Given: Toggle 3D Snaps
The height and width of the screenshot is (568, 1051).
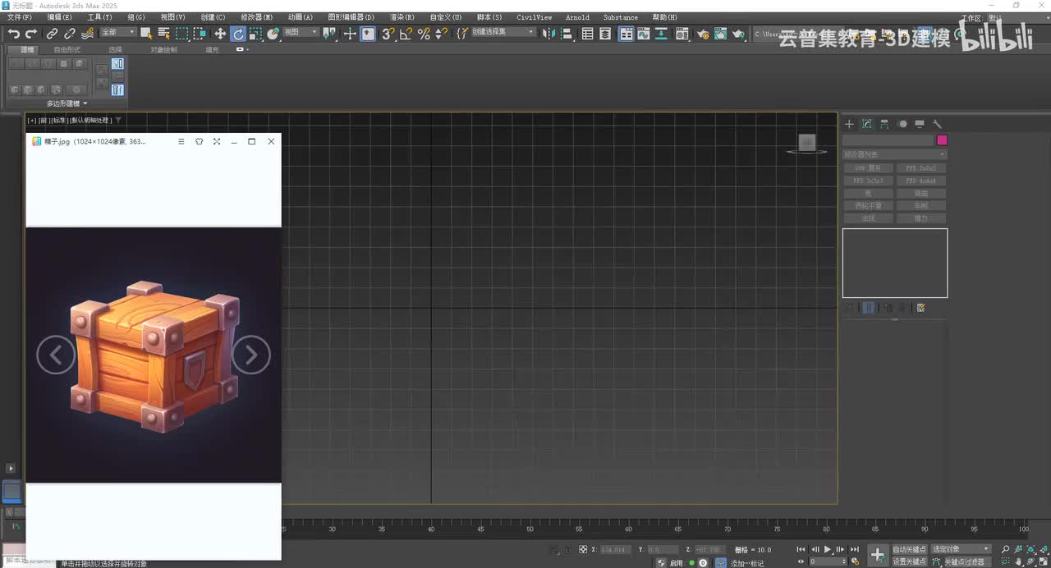Looking at the screenshot, I should click(388, 34).
